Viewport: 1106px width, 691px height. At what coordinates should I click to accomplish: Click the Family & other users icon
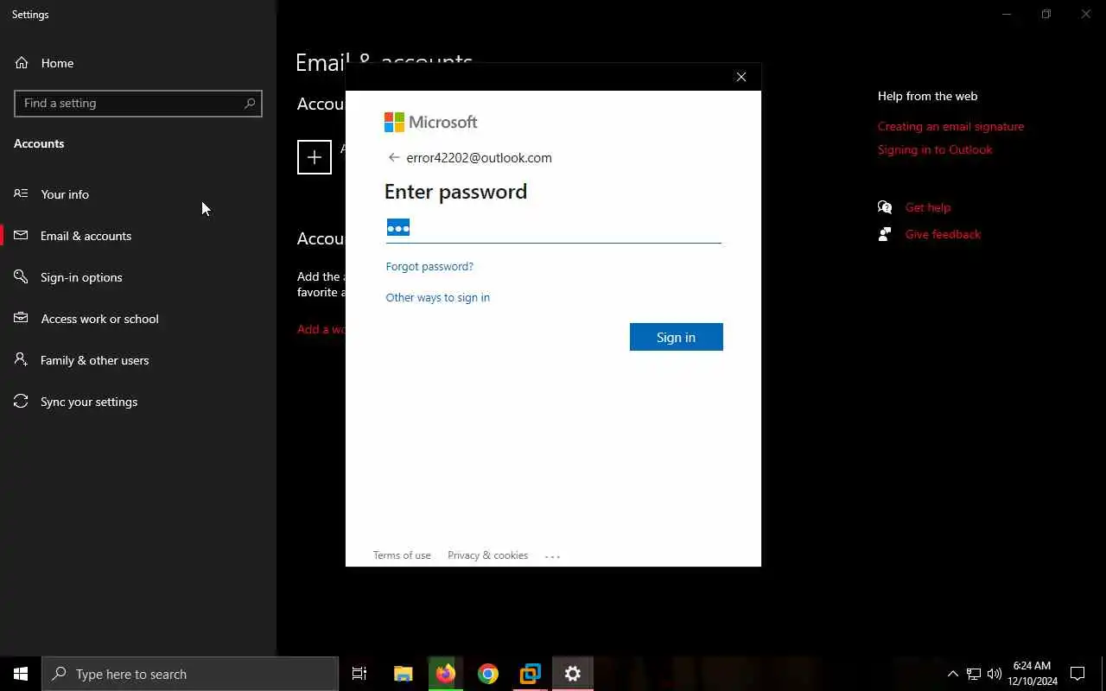pos(21,359)
